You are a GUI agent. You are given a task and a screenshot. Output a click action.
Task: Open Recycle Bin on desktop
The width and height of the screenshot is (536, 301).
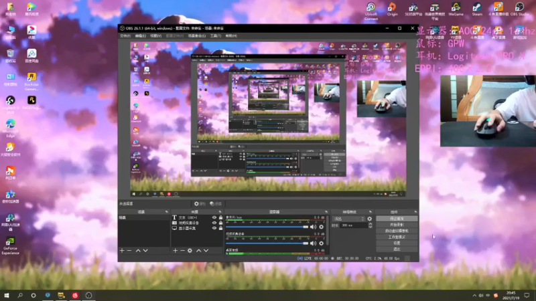10,56
